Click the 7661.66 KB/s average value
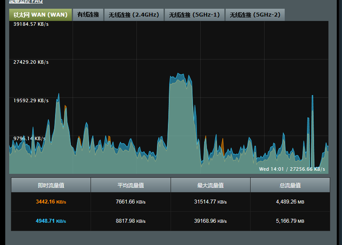 click(x=130, y=202)
